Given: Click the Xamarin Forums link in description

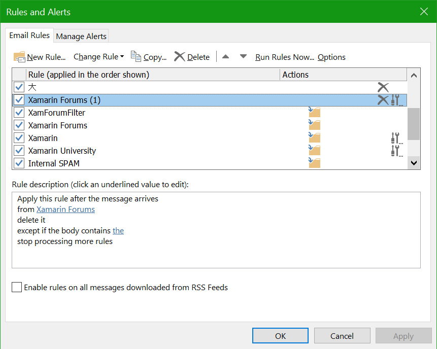Looking at the screenshot, I should pos(65,210).
